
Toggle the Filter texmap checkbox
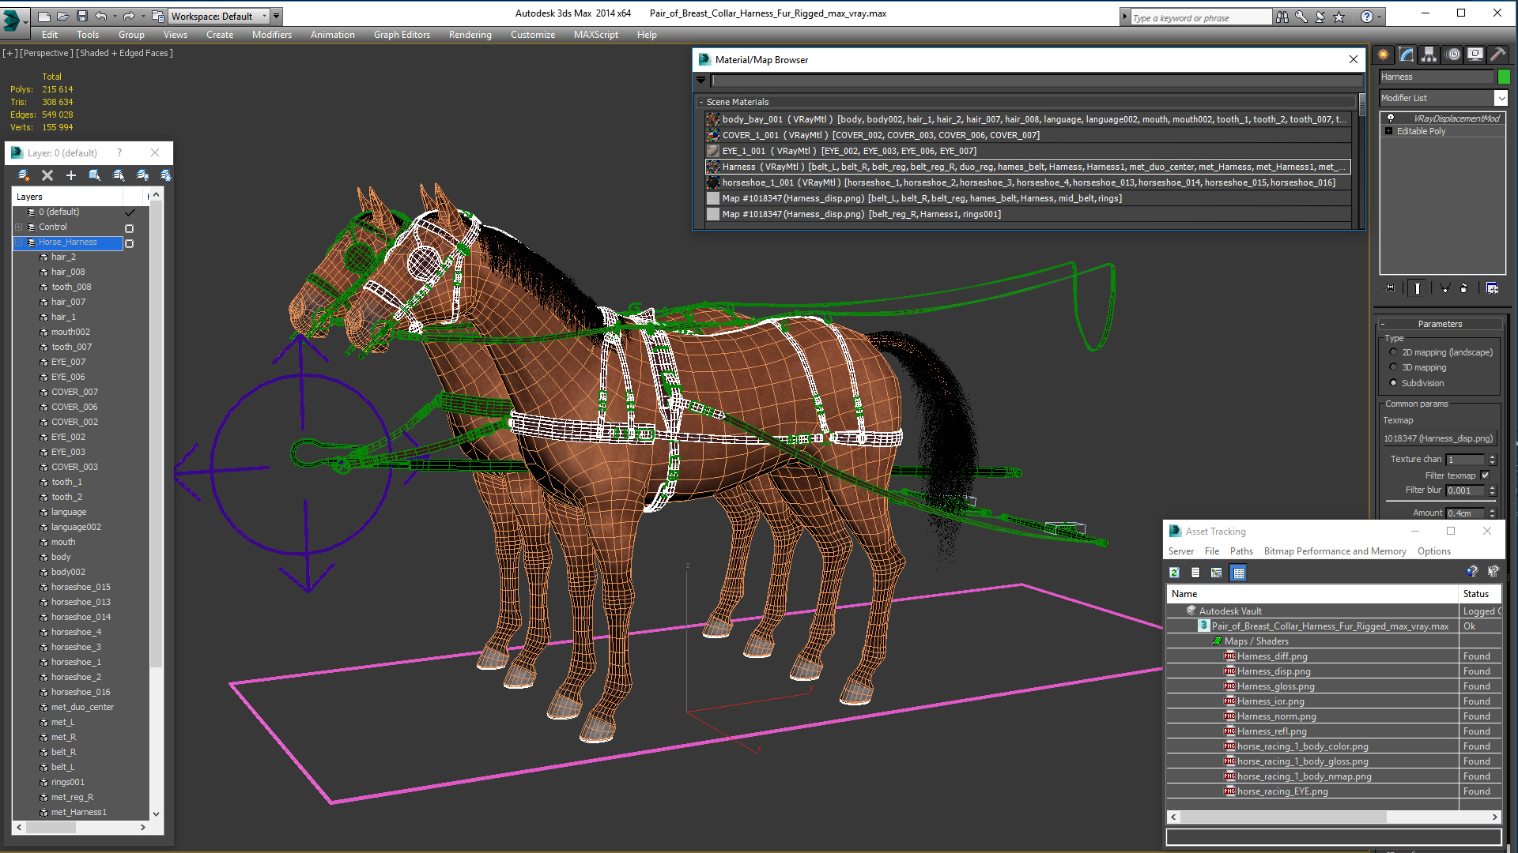(1485, 475)
